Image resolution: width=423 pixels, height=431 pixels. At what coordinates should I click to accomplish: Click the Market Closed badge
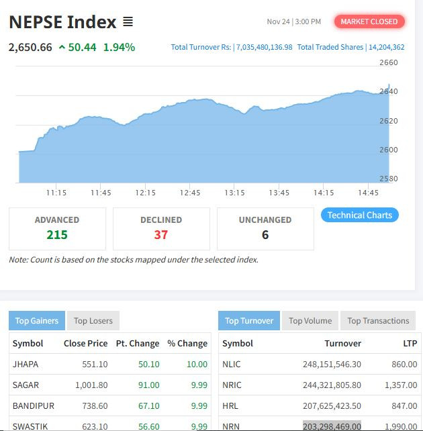click(x=369, y=21)
